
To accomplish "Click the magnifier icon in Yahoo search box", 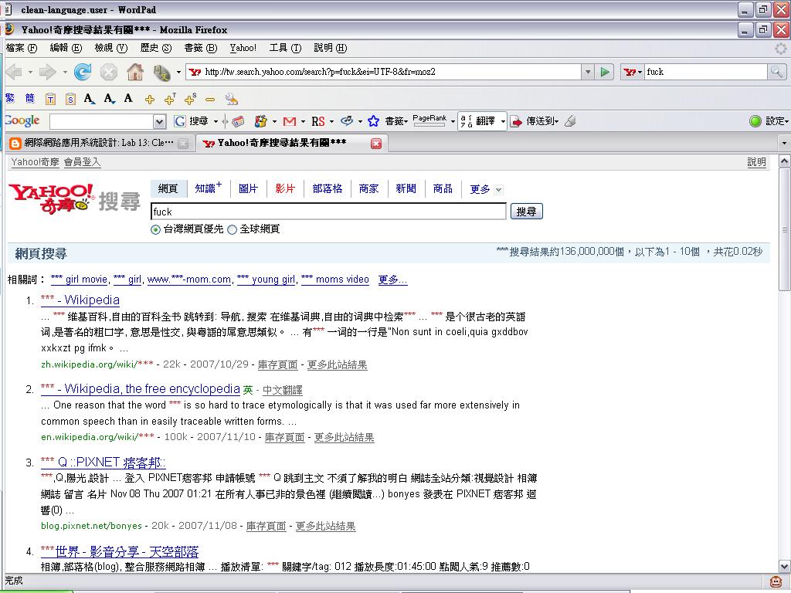I will [776, 72].
